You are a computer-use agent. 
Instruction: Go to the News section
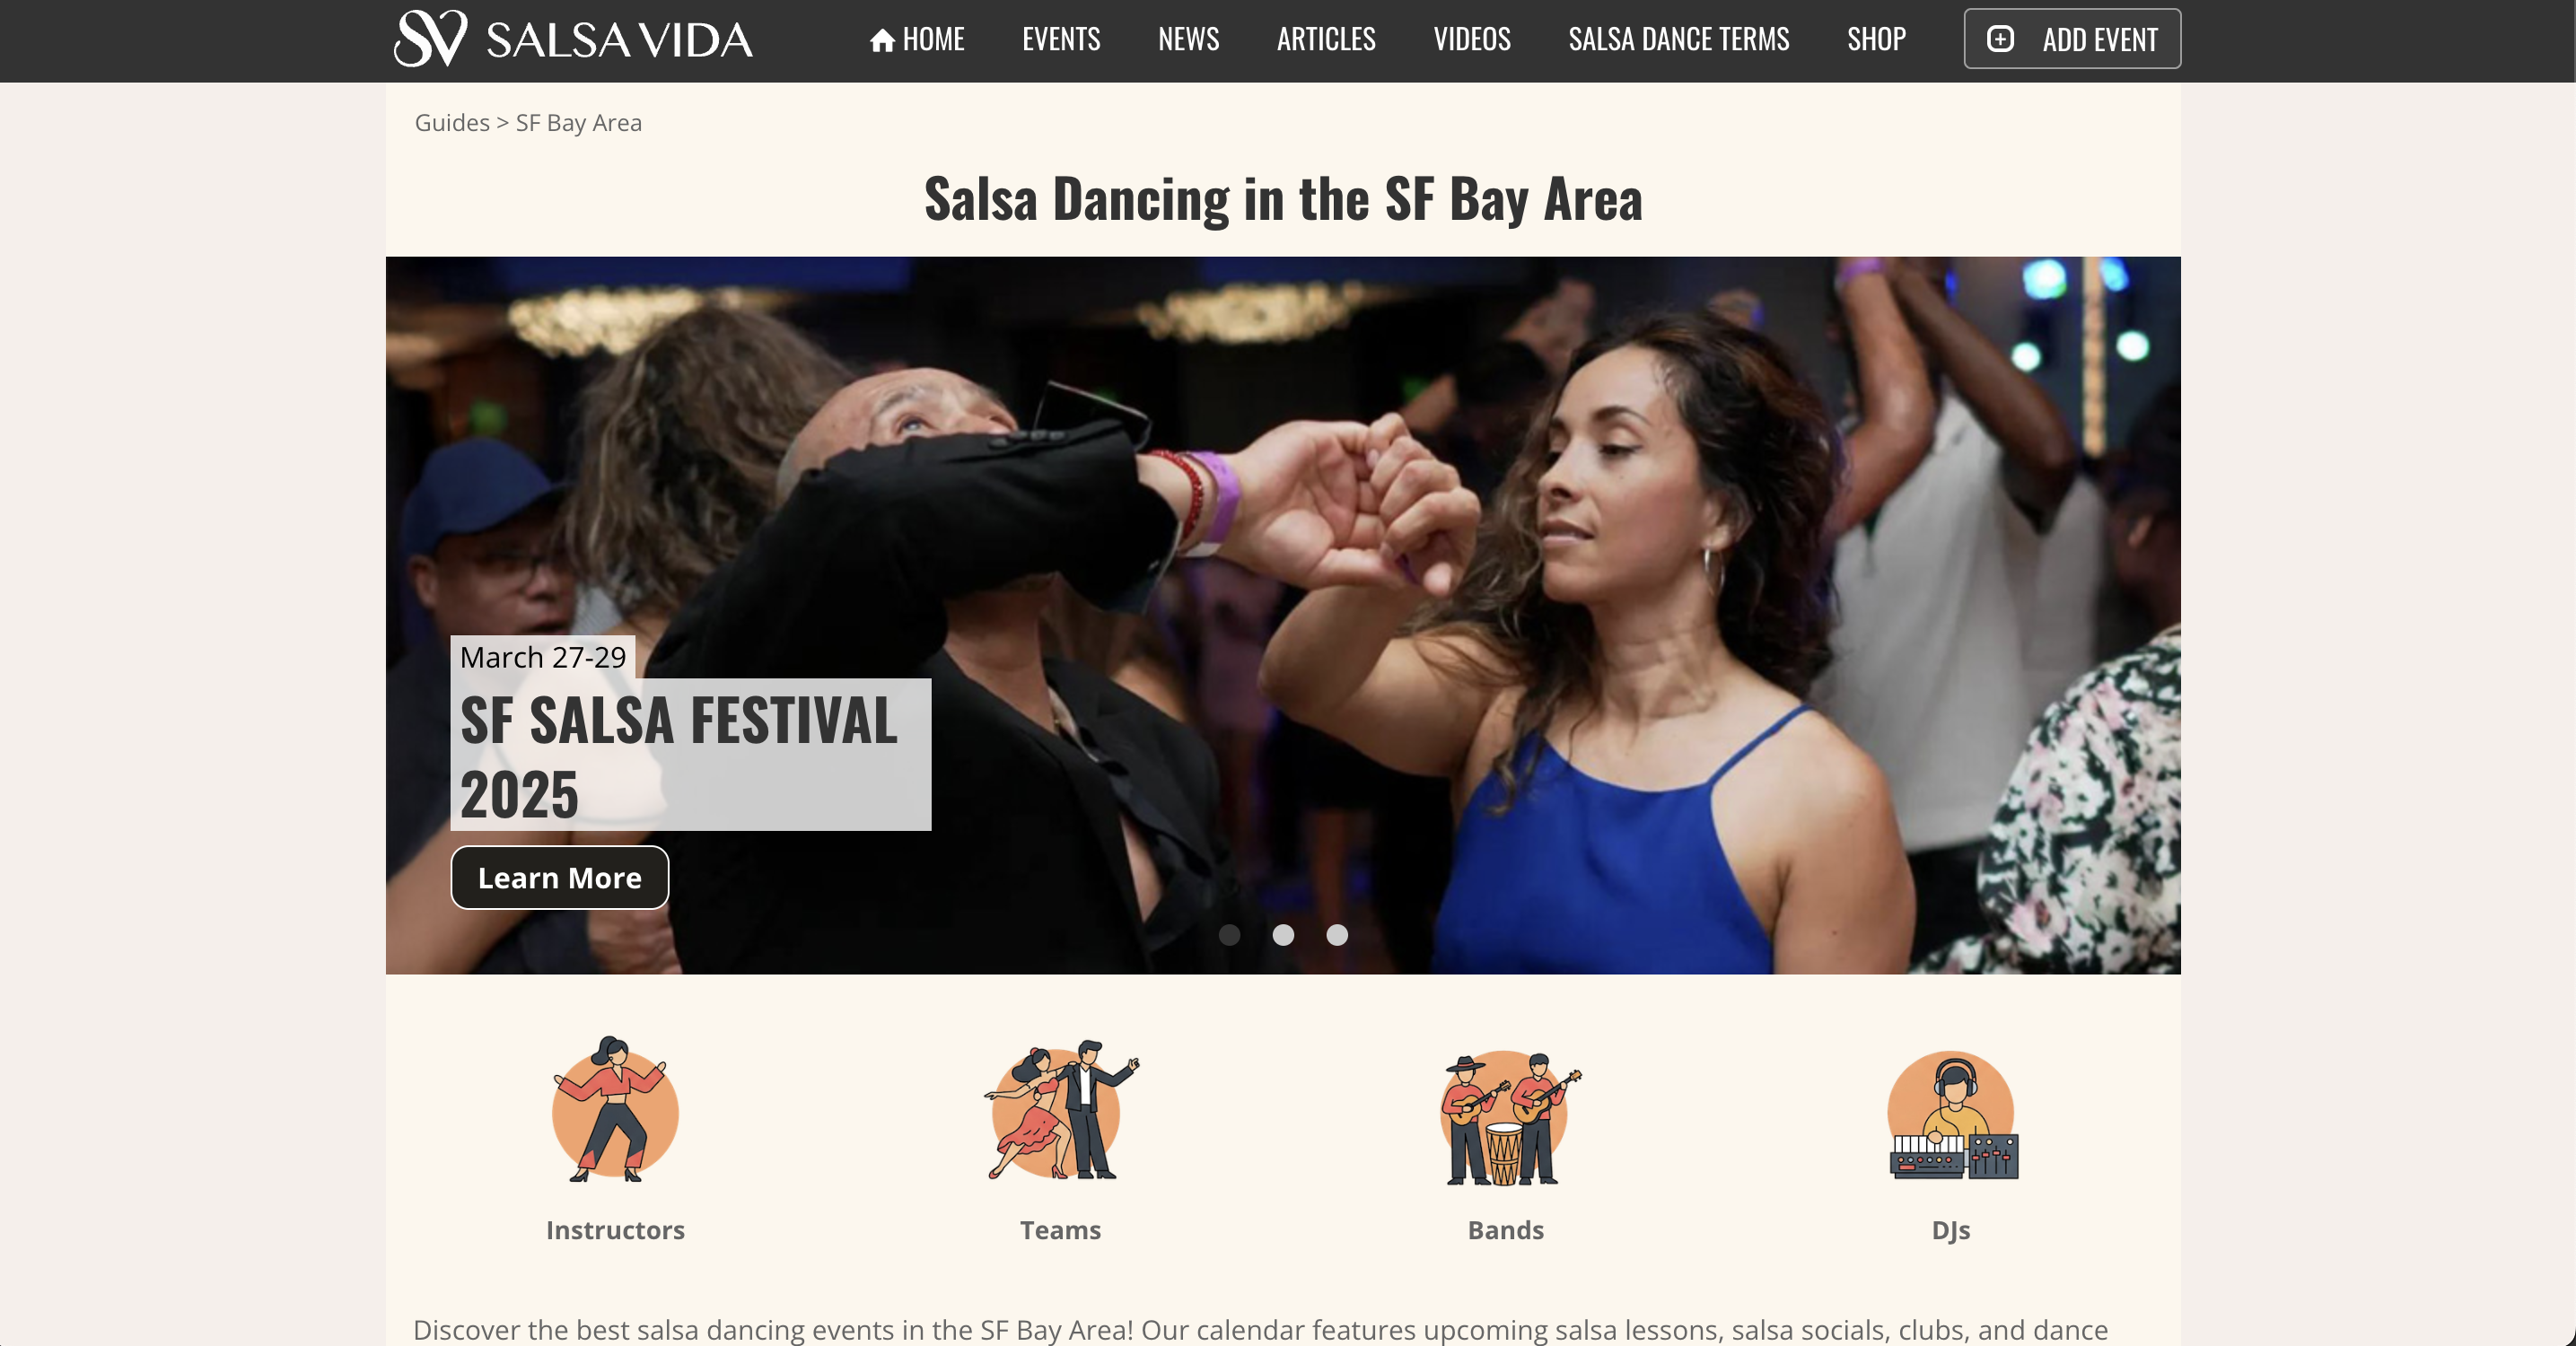[1188, 39]
